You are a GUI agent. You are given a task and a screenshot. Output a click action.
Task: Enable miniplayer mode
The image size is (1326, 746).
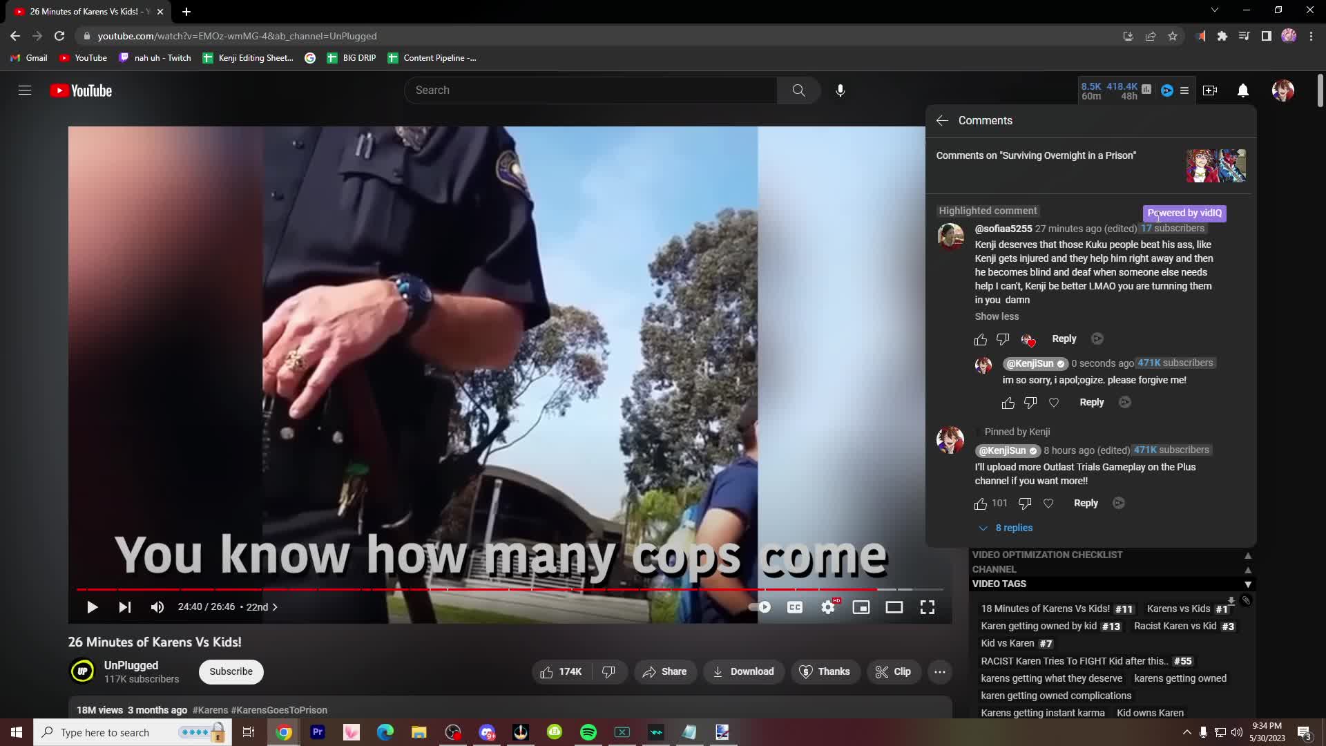tap(861, 607)
